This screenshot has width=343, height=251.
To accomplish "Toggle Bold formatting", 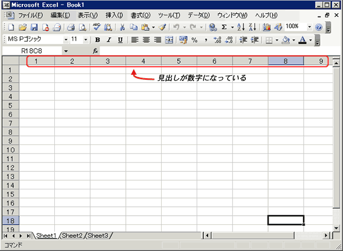I will [98, 40].
